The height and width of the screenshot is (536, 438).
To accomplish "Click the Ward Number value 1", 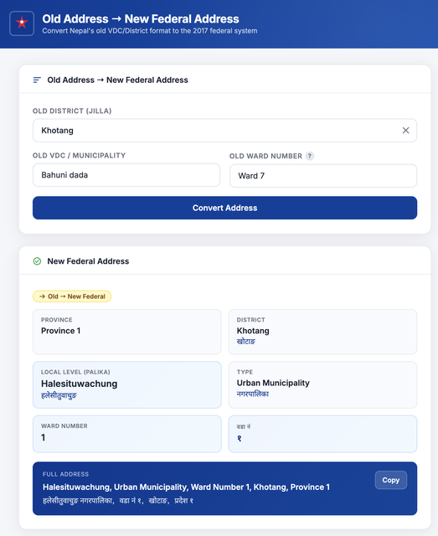I will [x=43, y=437].
